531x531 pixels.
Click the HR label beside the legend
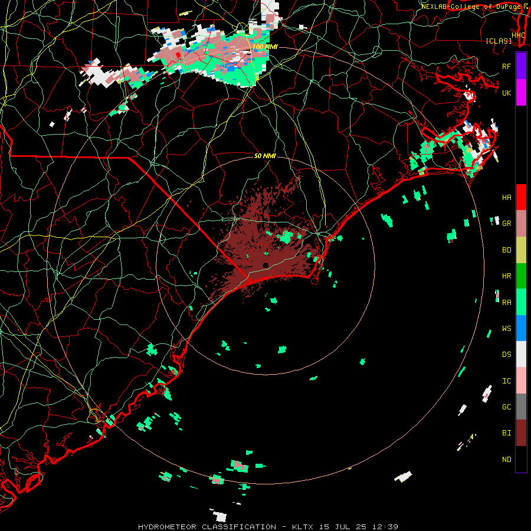[506, 276]
